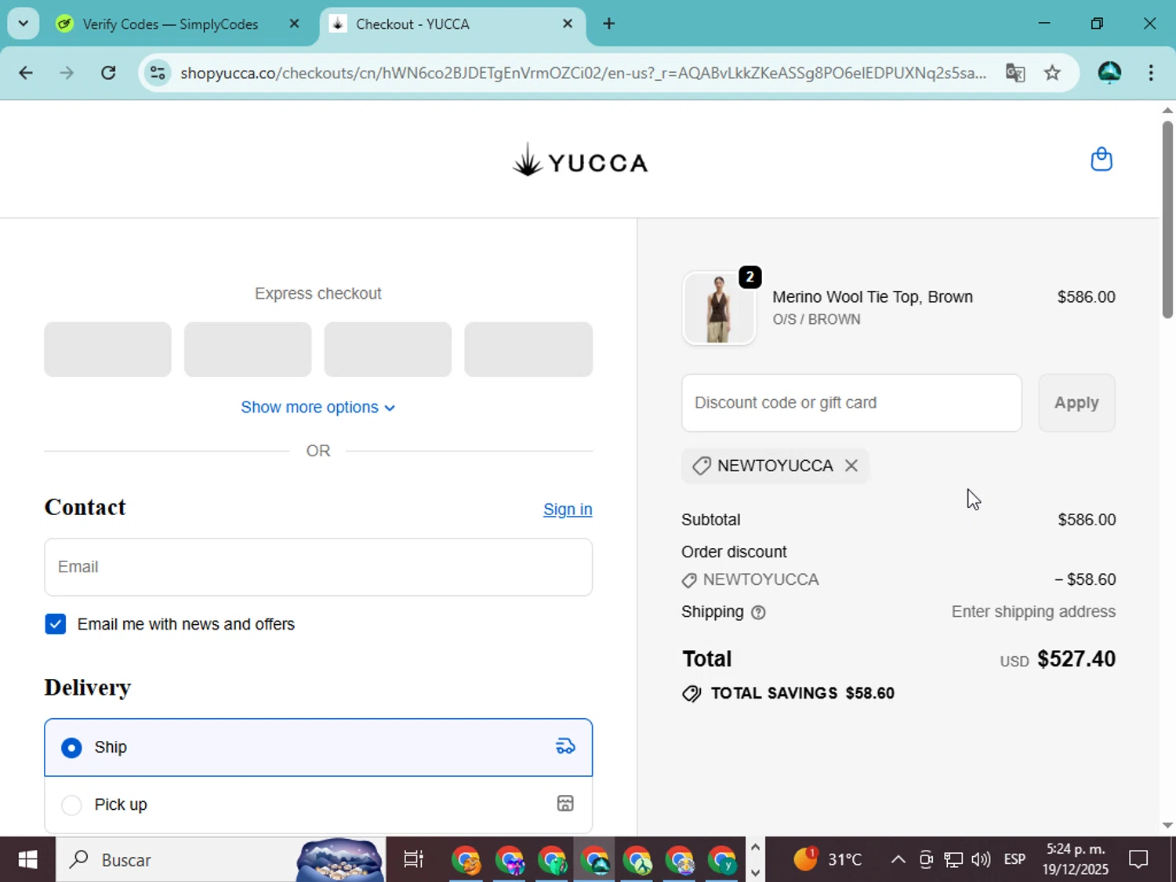Viewport: 1176px width, 882px height.
Task: Click the first express checkout button
Action: pos(107,350)
